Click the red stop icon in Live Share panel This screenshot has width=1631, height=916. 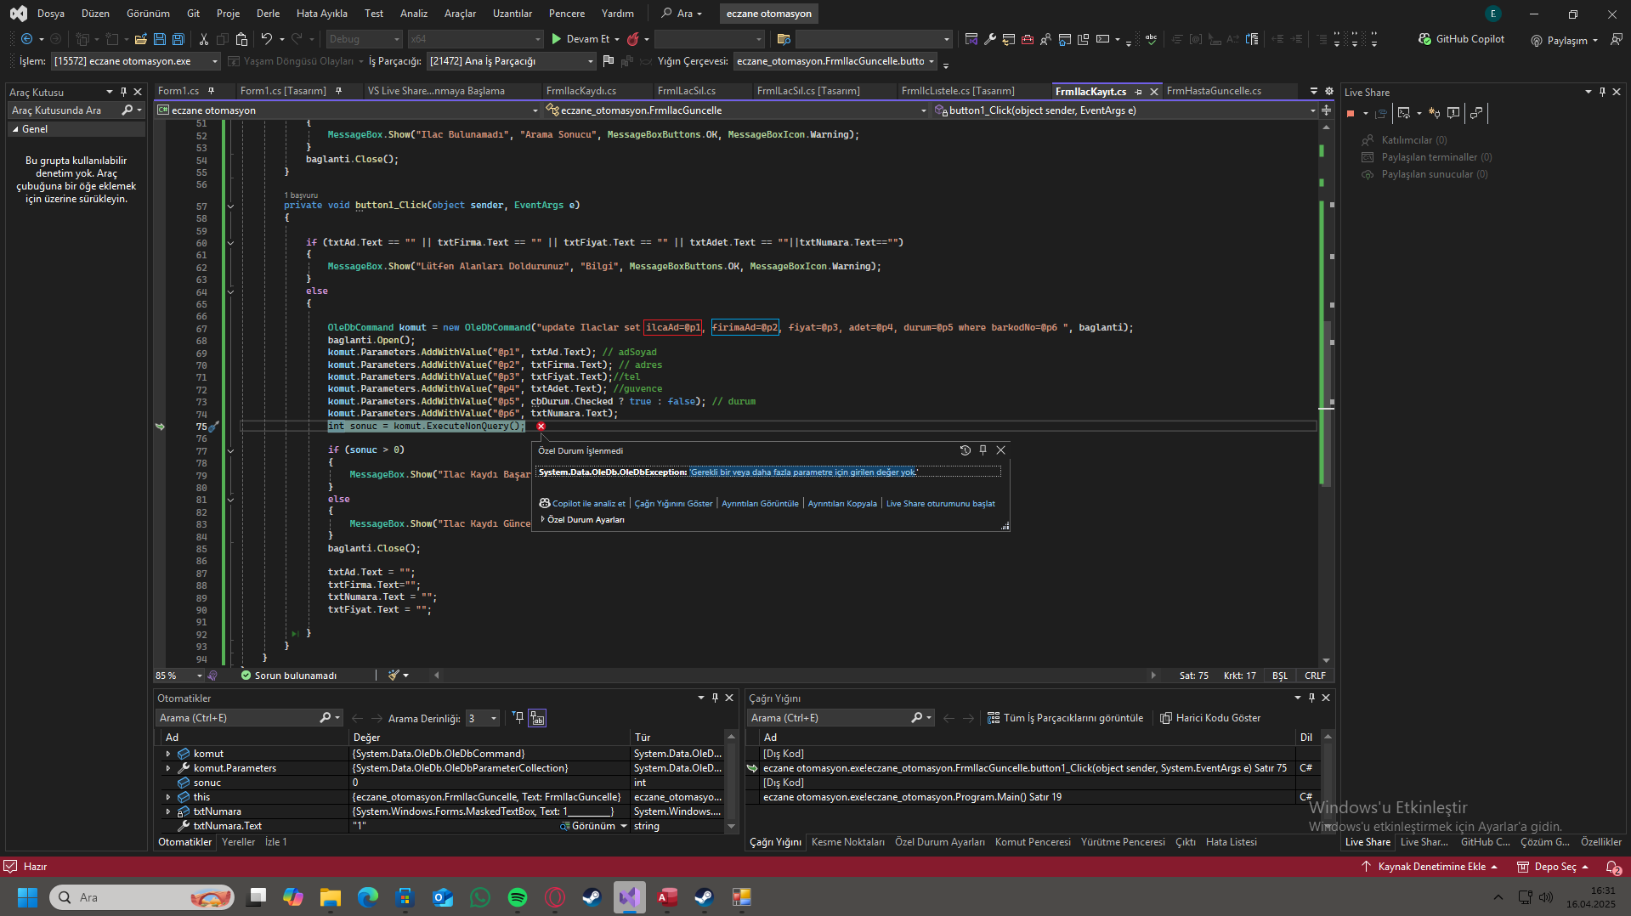pos(1351,113)
